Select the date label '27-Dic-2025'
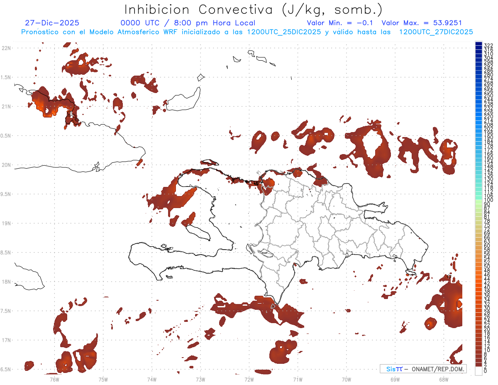Viewport: 498px width, 385px height. 52,23
